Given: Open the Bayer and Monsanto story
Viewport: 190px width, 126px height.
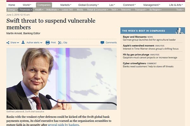Looking at the screenshot, I should 134,37.
